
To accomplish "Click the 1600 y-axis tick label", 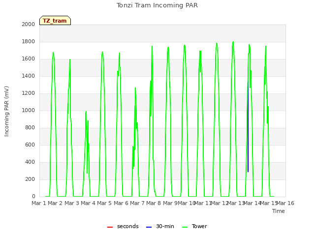I will point(29,59).
